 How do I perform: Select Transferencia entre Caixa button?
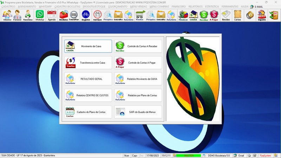[88, 62]
